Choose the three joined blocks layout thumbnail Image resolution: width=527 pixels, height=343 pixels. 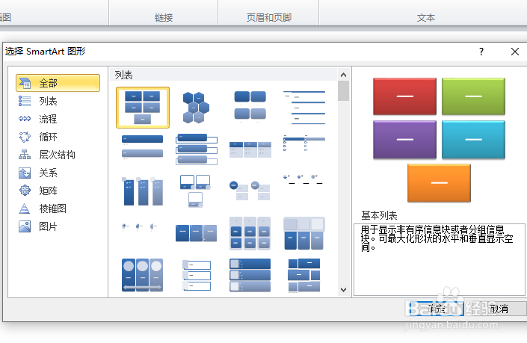[x=196, y=233]
